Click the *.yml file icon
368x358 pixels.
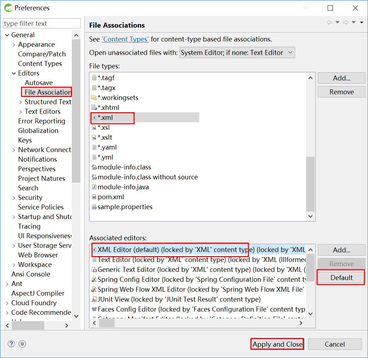tap(94, 157)
